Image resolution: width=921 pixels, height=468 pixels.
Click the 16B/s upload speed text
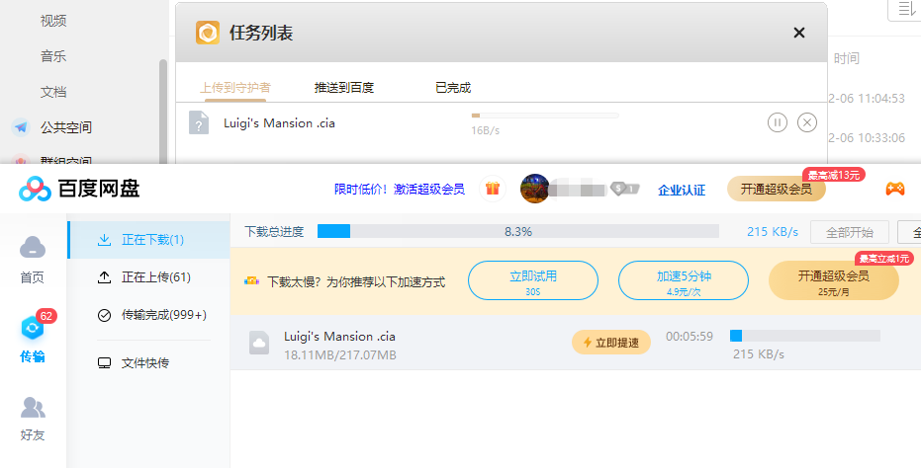point(485,130)
